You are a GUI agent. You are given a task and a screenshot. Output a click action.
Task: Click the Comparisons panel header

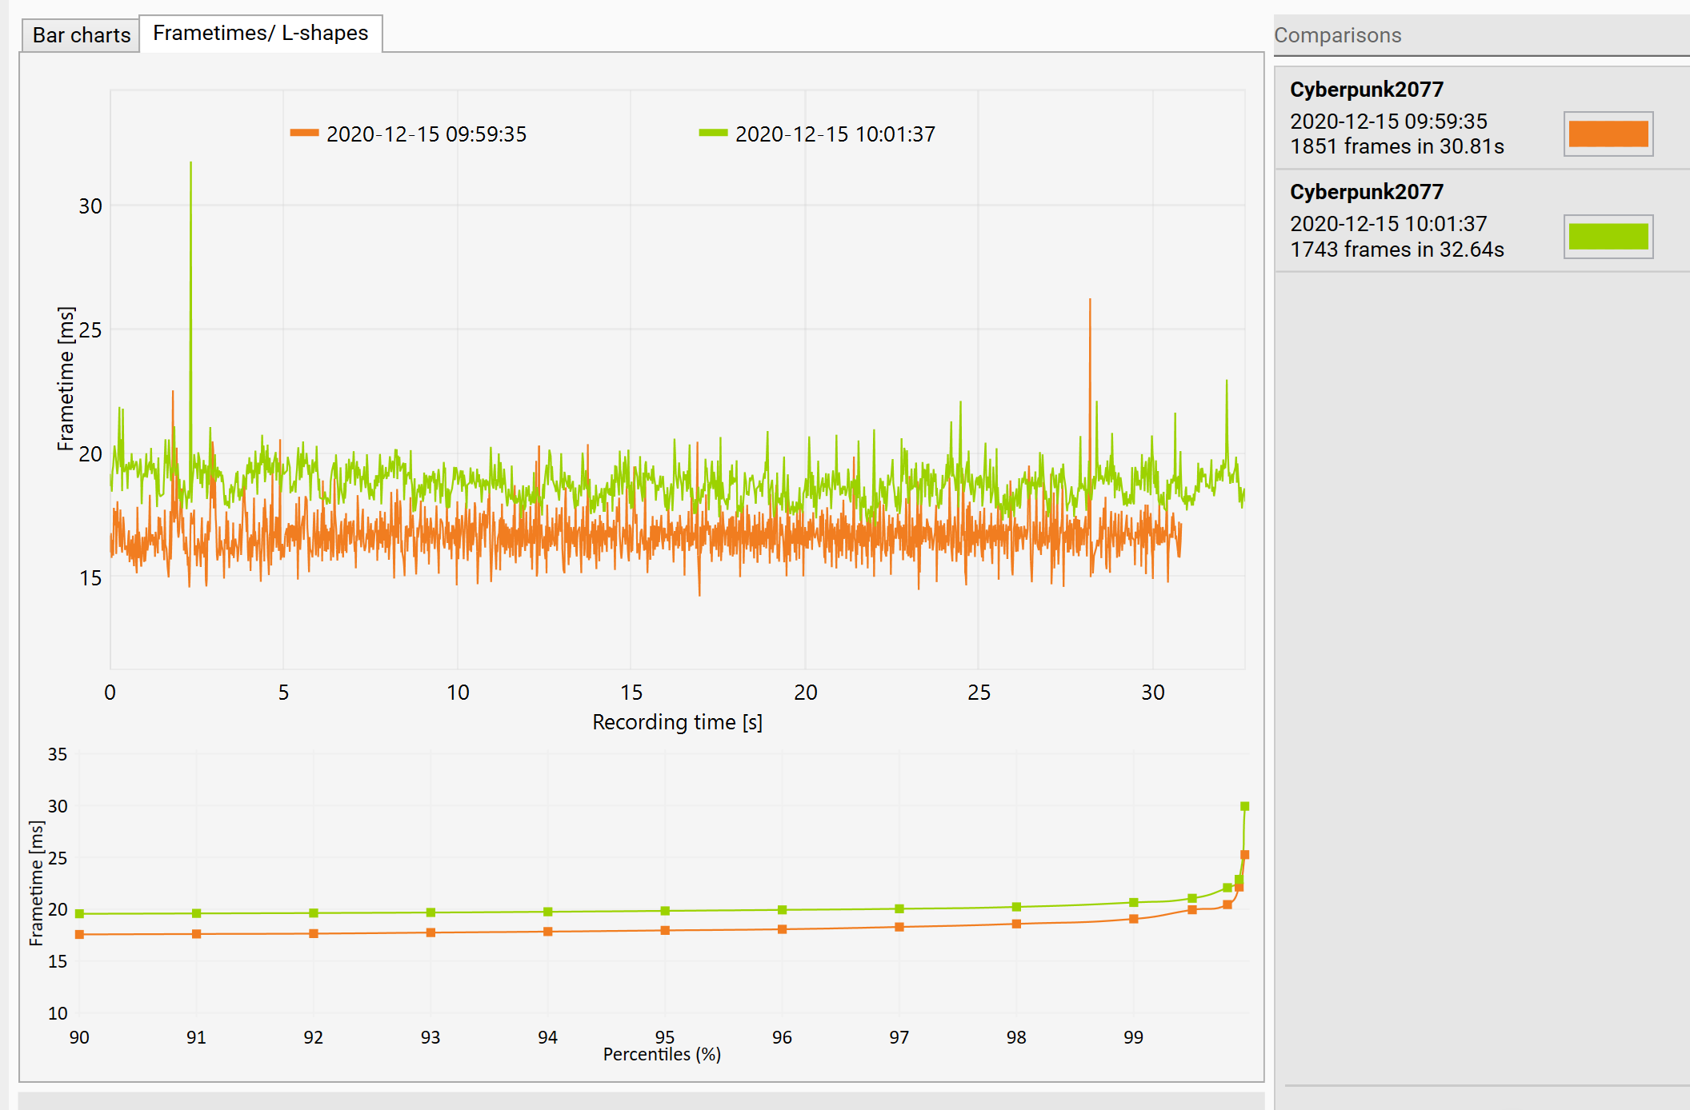click(1337, 35)
